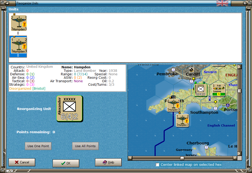Click the United Kingdom flag icon

(222, 3)
